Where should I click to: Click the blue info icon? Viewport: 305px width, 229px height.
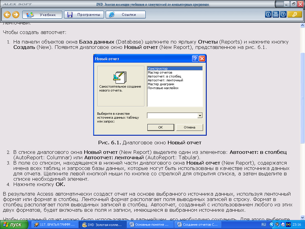268,14
